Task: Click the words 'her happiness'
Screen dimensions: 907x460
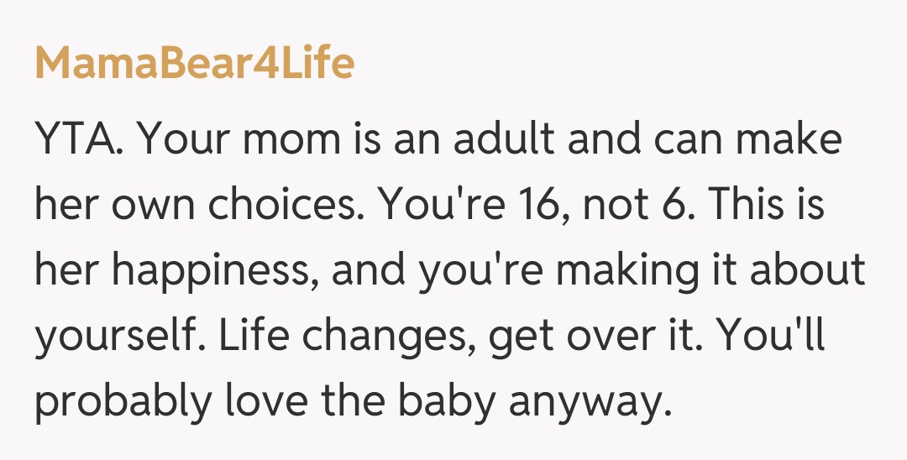Action: pyautogui.click(x=175, y=270)
